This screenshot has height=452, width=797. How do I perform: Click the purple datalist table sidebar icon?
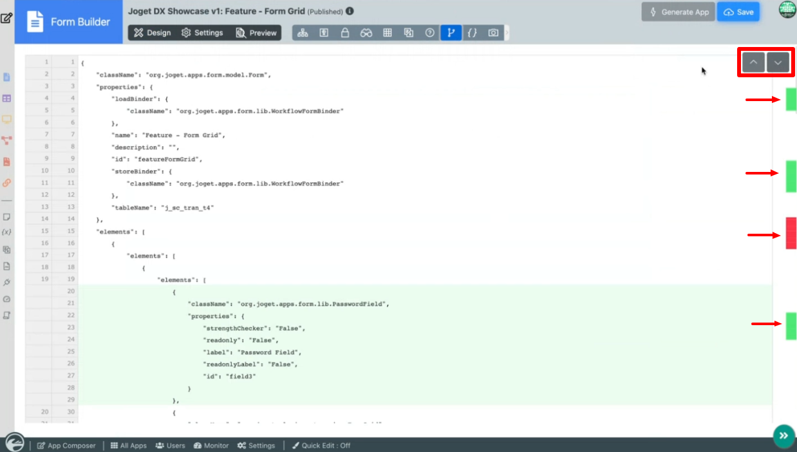point(7,99)
